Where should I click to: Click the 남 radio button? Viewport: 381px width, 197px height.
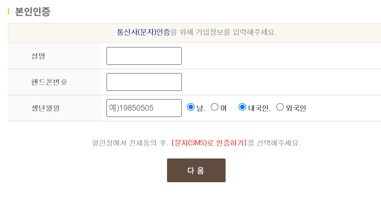(x=191, y=107)
